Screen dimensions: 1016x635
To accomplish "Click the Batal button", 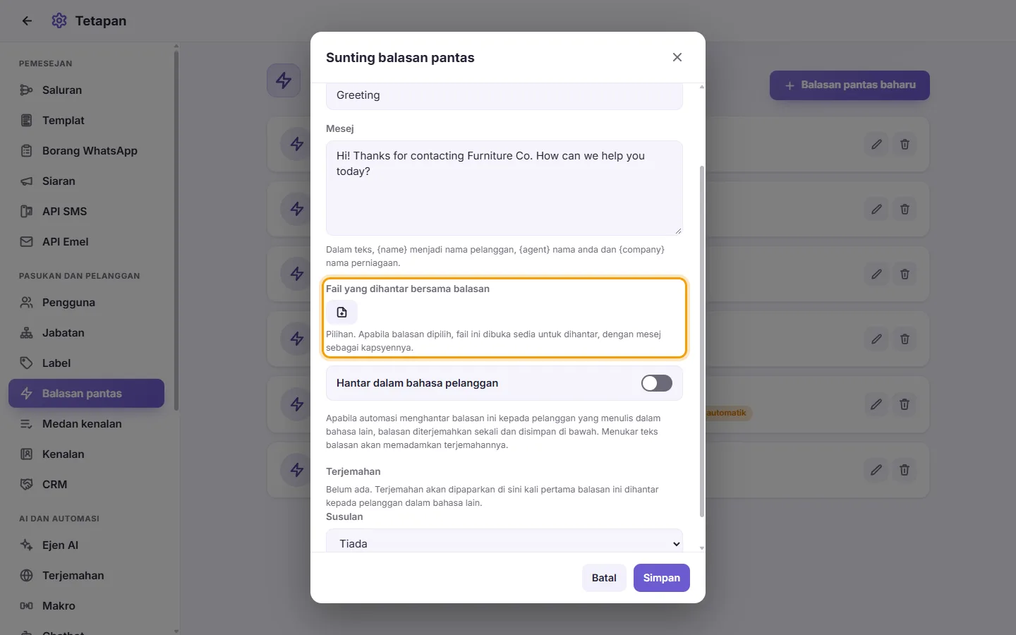I will tap(604, 578).
